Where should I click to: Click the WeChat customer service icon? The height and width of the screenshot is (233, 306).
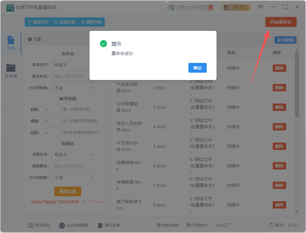62,225
